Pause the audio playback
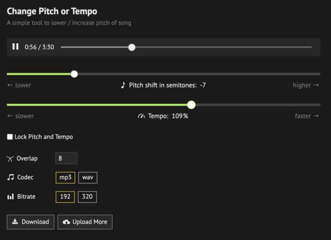Viewport: 331px width, 240px height. (x=16, y=47)
